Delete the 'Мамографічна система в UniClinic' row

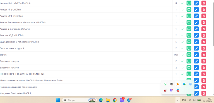pos(204,81)
